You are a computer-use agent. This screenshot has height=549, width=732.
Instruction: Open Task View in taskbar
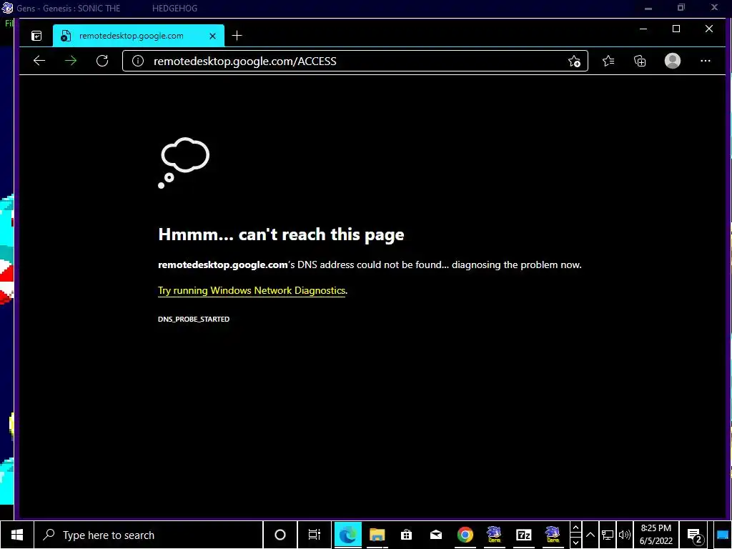click(315, 535)
